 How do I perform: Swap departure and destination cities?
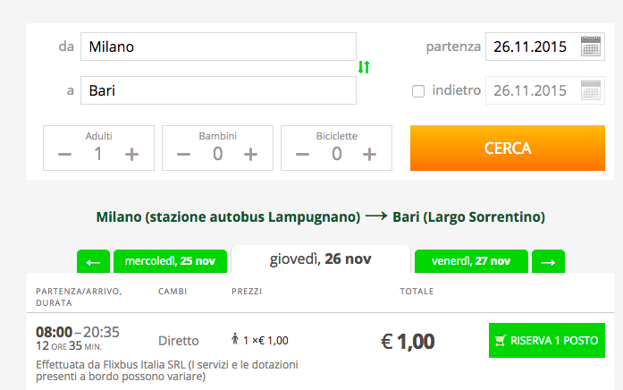point(364,68)
